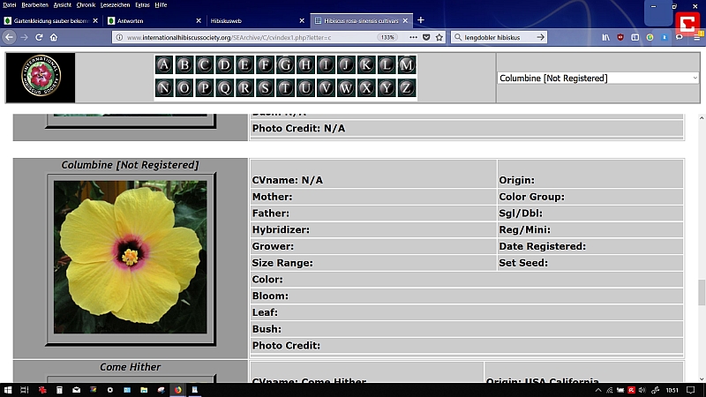Jump to cultivars starting with M
The height and width of the screenshot is (397, 706).
[x=406, y=65]
